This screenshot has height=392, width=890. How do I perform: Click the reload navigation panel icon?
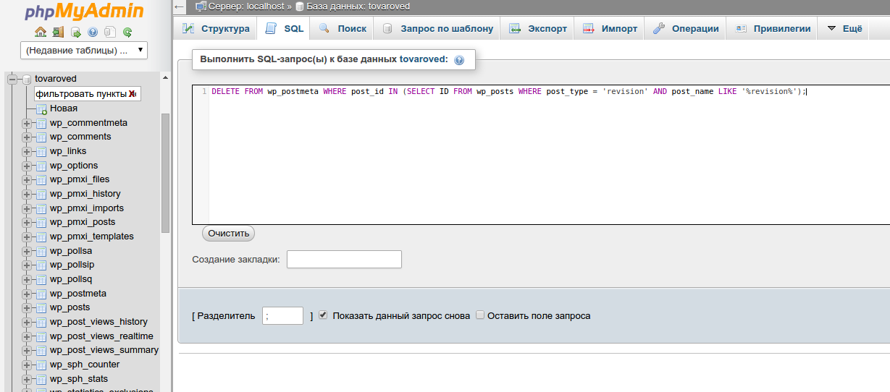pos(127,32)
